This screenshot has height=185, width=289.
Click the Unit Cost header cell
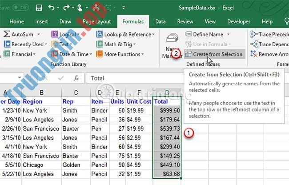coord(139,101)
